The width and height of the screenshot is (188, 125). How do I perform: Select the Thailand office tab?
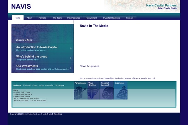point(27,85)
